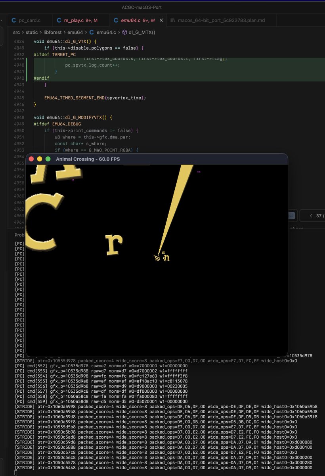
Task: Click terminal line cmd[352]
Action: (101, 366)
